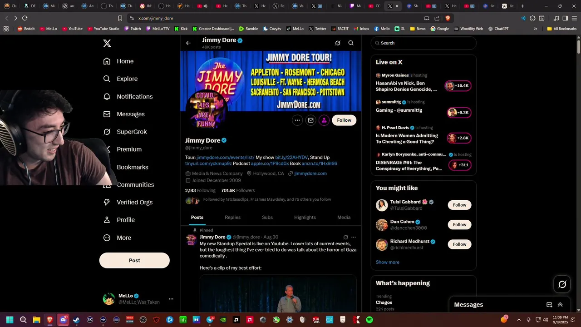Click the back arrow on Jimmy Dore profile
The height and width of the screenshot is (327, 581).
click(x=188, y=43)
